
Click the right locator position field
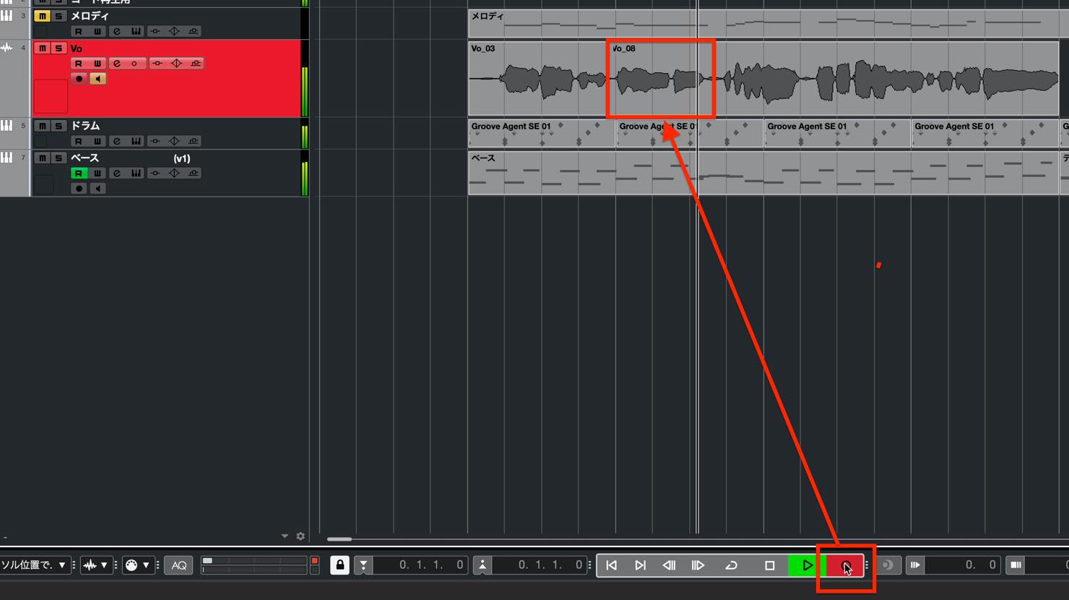tap(538, 565)
